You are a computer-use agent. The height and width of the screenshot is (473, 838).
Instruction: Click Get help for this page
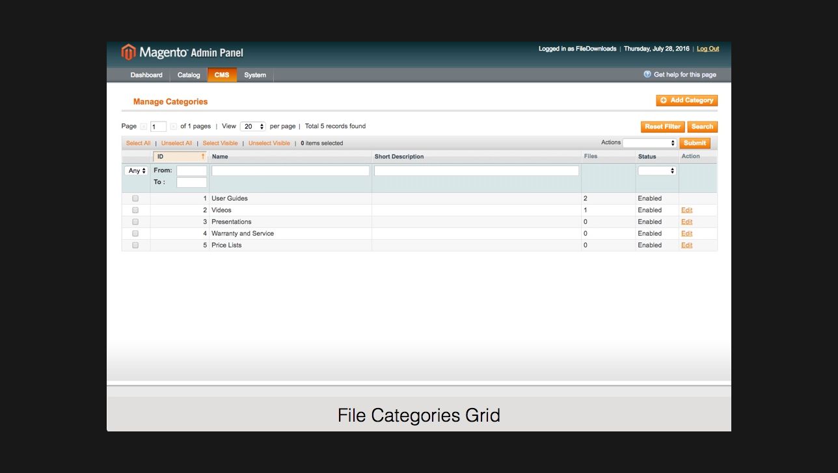tap(684, 75)
